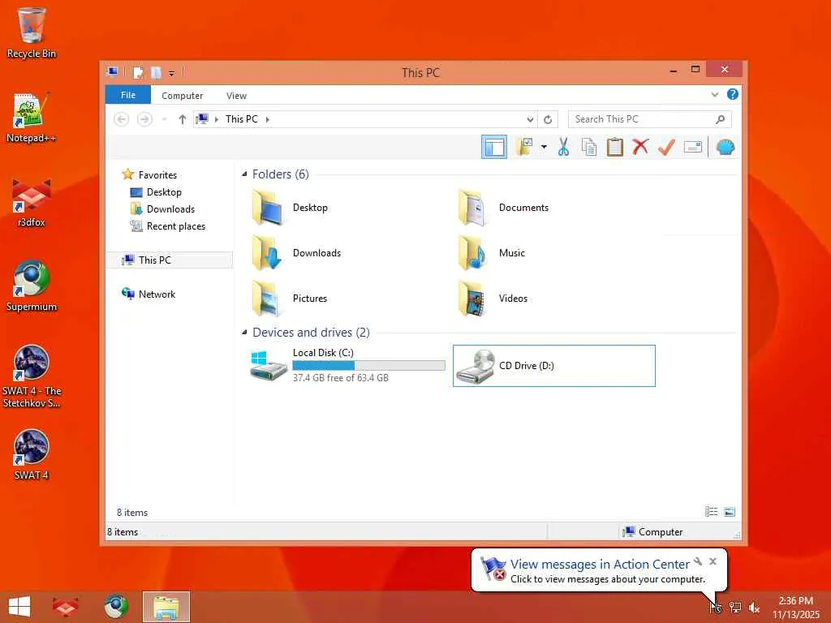Image resolution: width=831 pixels, height=623 pixels.
Task: Click the Search This PC field
Action: tap(650, 119)
